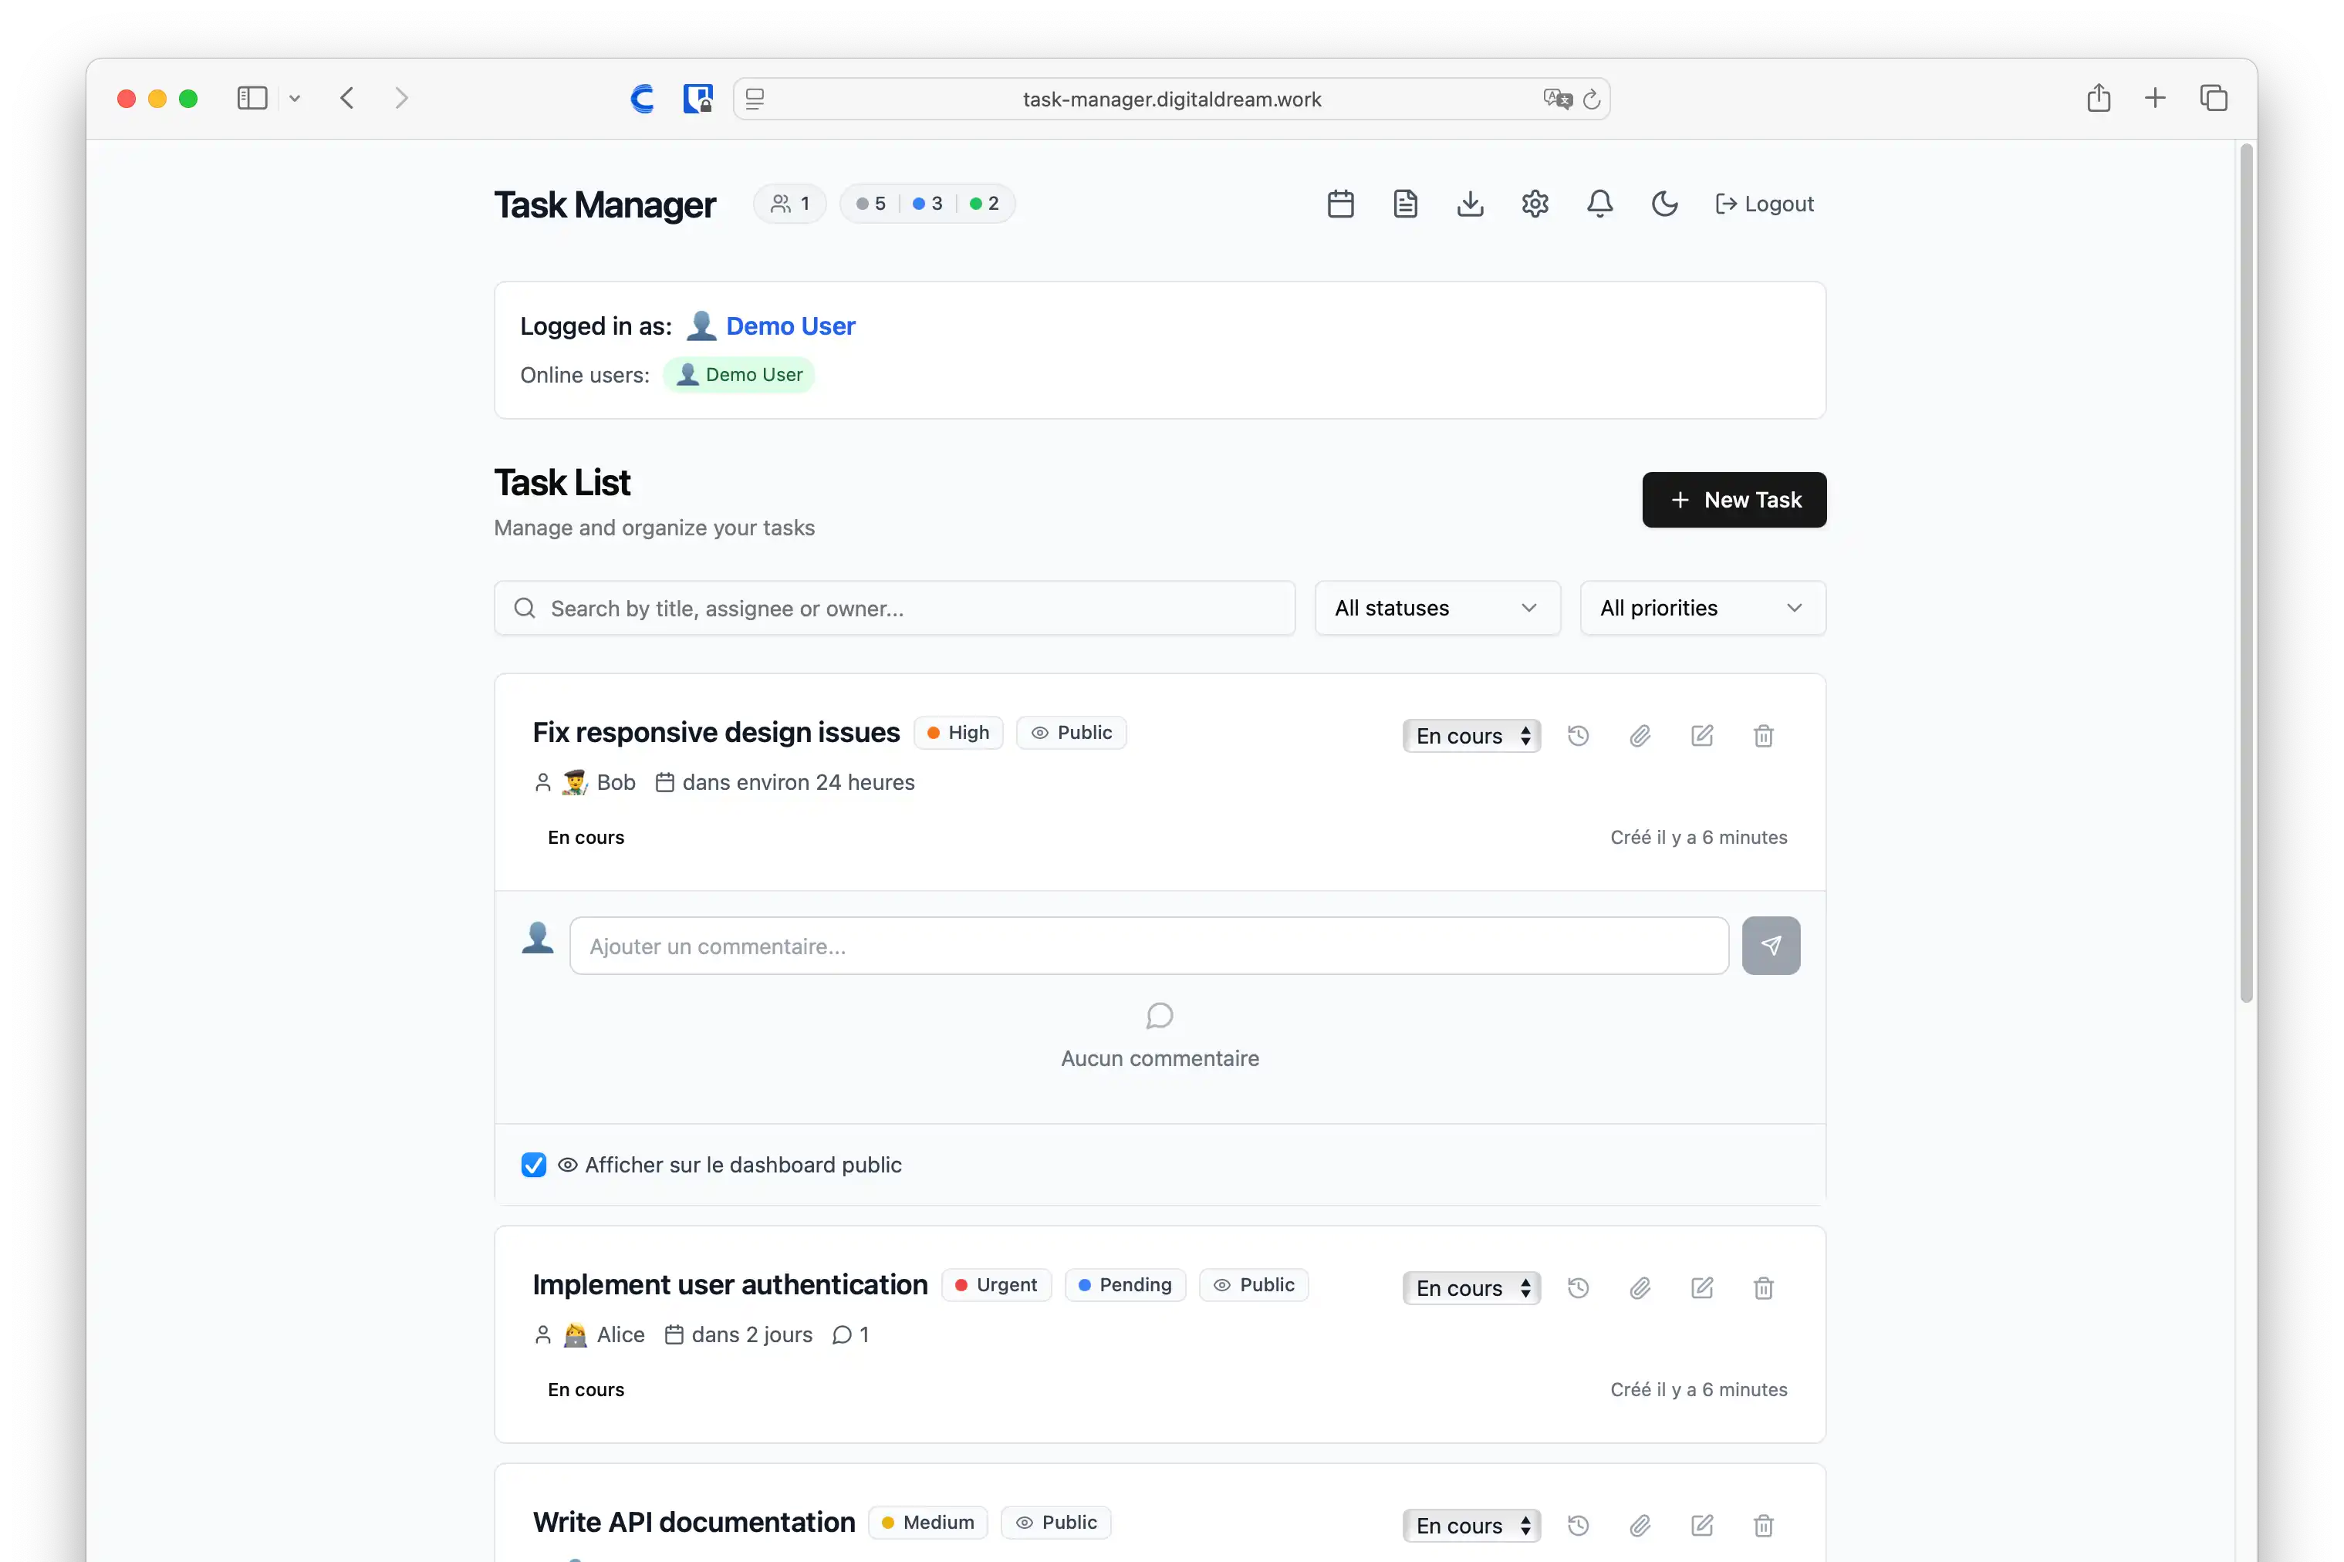
Task: Click the status counters badge in the header
Action: pyautogui.click(x=927, y=203)
